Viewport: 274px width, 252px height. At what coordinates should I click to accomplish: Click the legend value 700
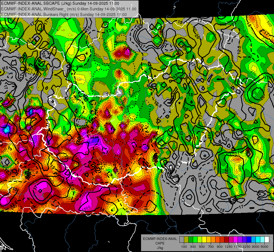[211, 247]
